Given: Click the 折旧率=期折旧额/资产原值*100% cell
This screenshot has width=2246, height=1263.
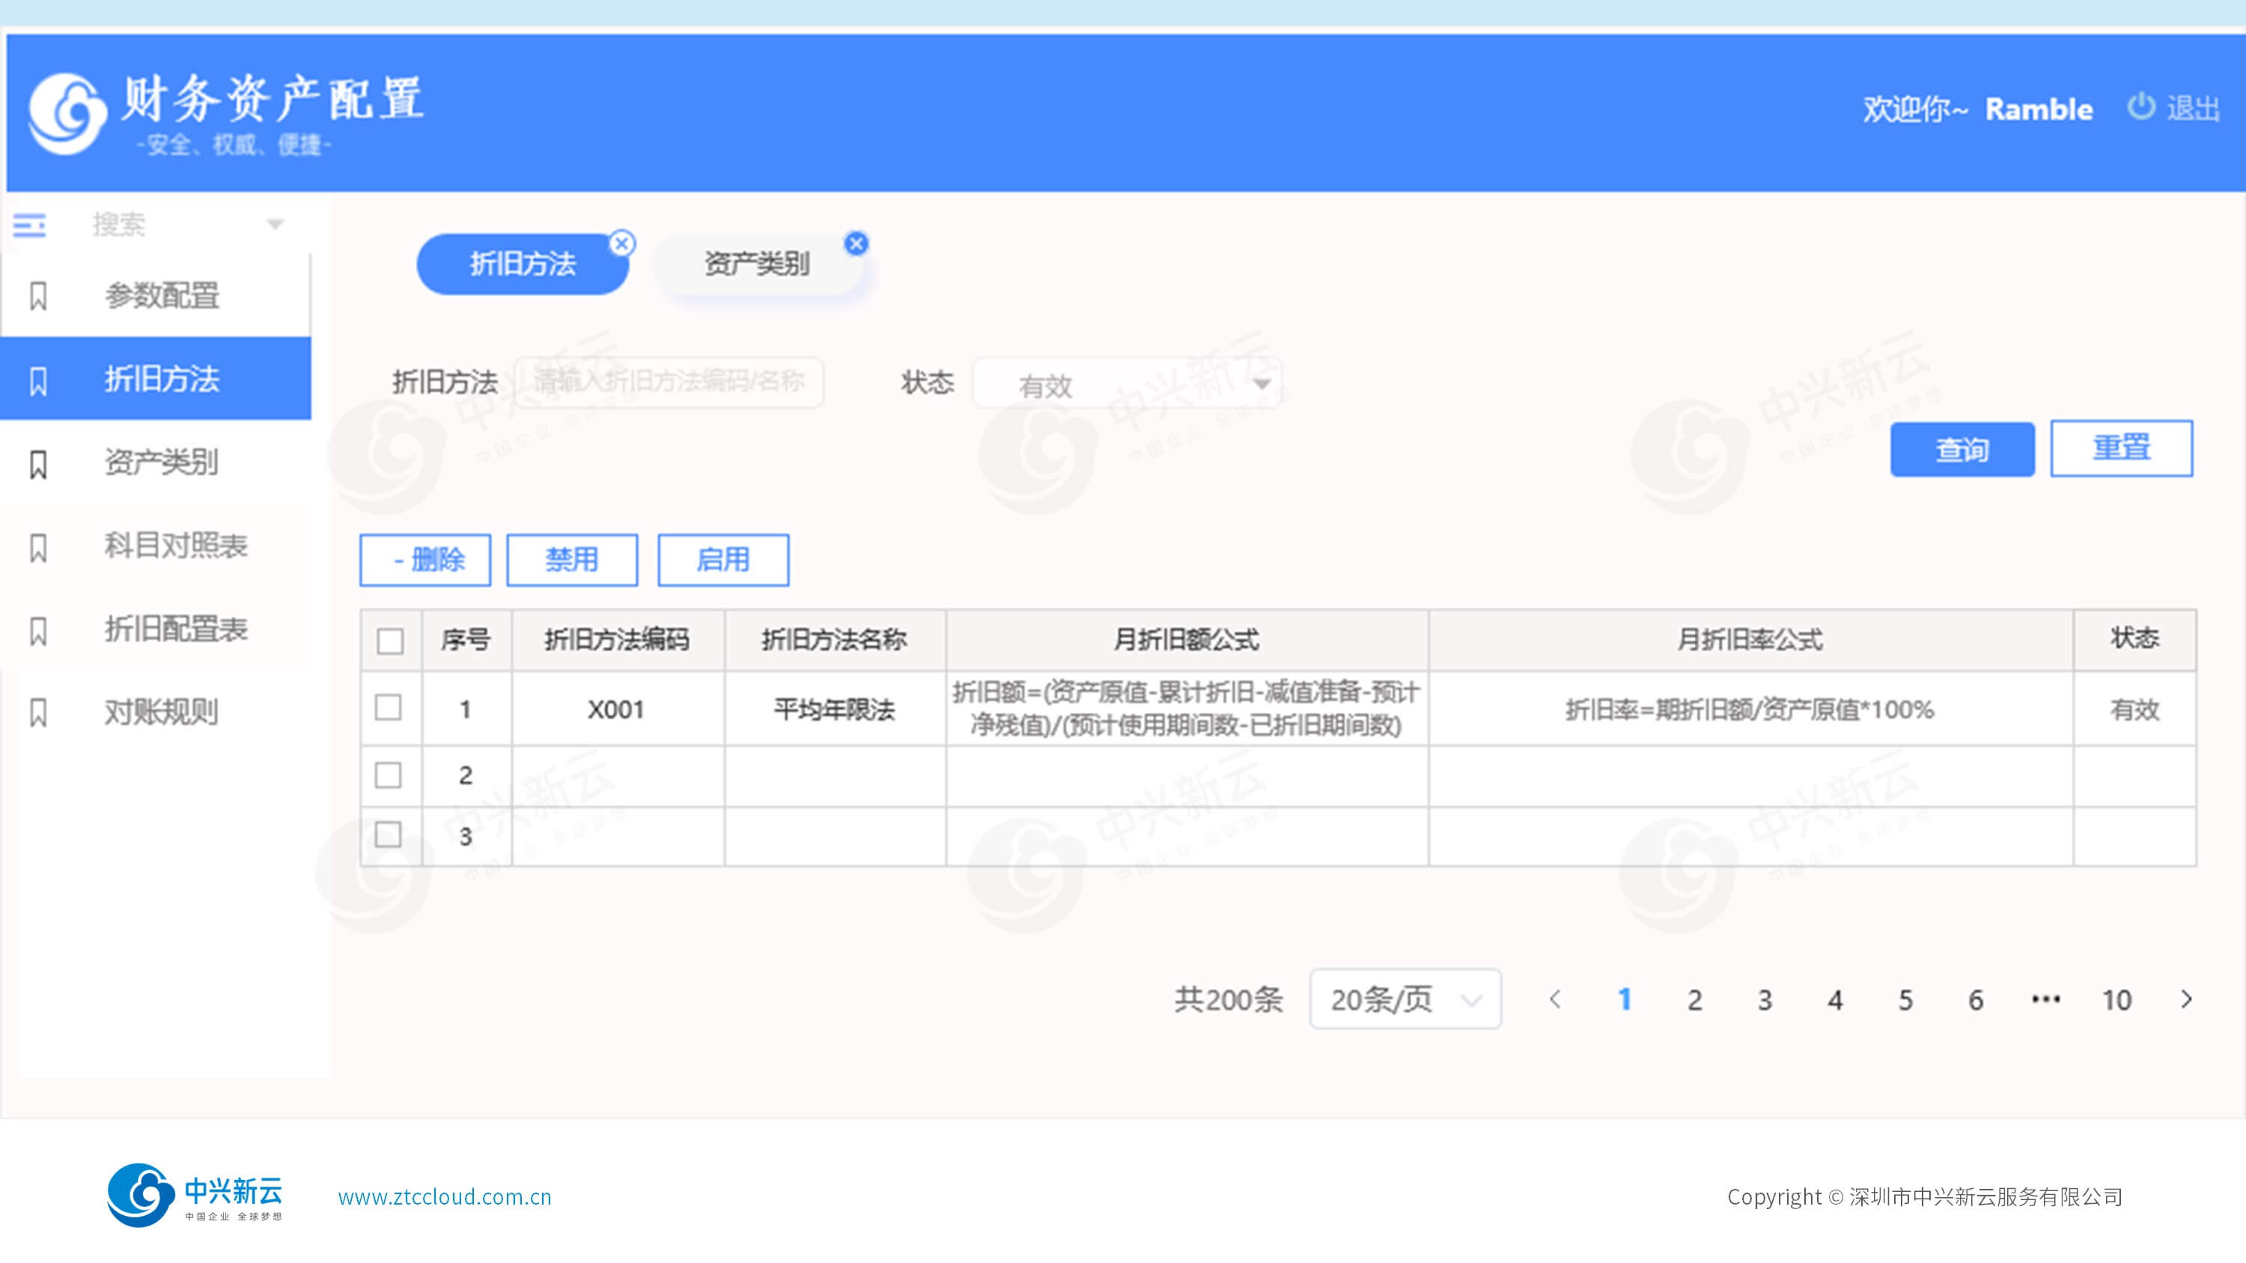Looking at the screenshot, I should tap(1750, 709).
